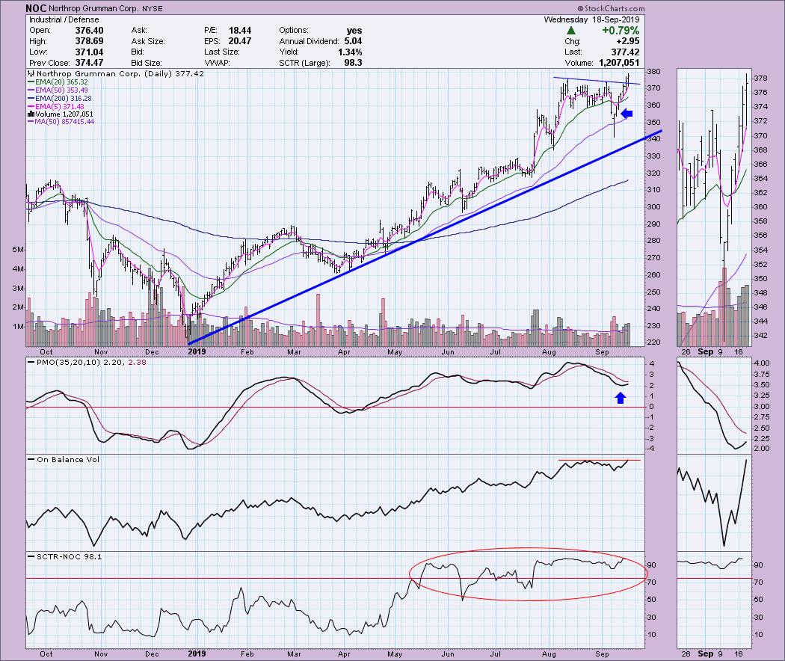Click the MA(50) 857415.44 legend entry
The width and height of the screenshot is (785, 661).
(x=61, y=122)
